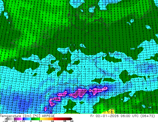
Task: Click the 'Temperature (2m) [°C]' title text
Action: pos(20,116)
